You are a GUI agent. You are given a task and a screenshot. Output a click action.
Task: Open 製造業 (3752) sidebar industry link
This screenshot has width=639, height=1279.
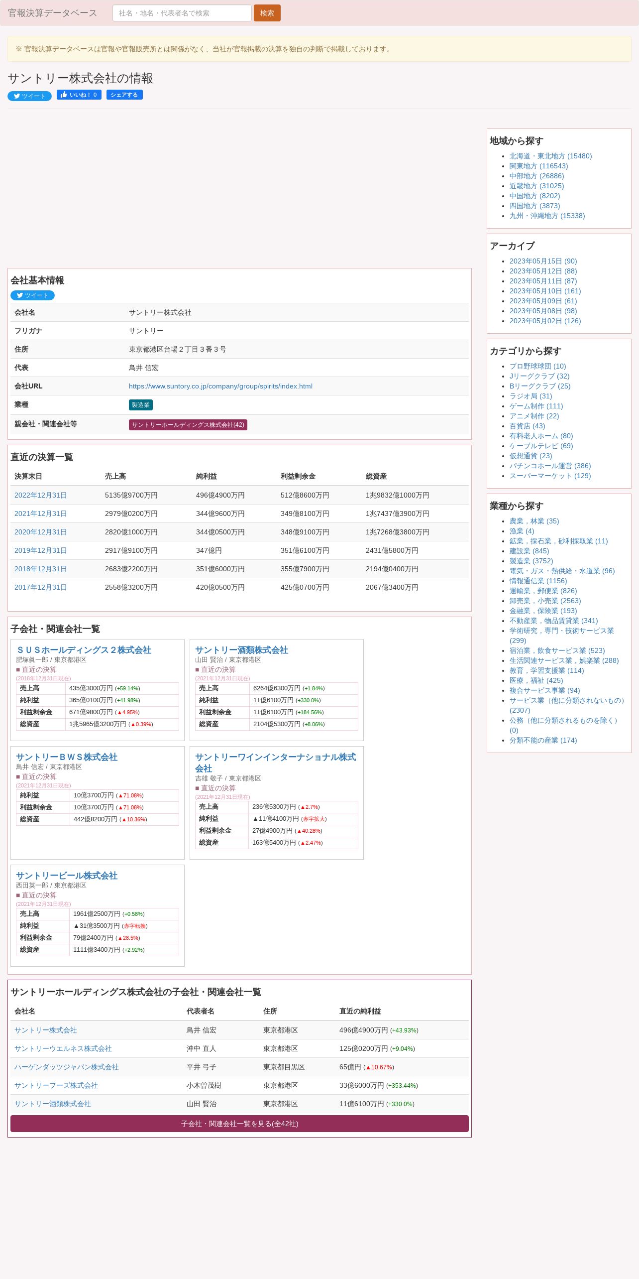(531, 561)
